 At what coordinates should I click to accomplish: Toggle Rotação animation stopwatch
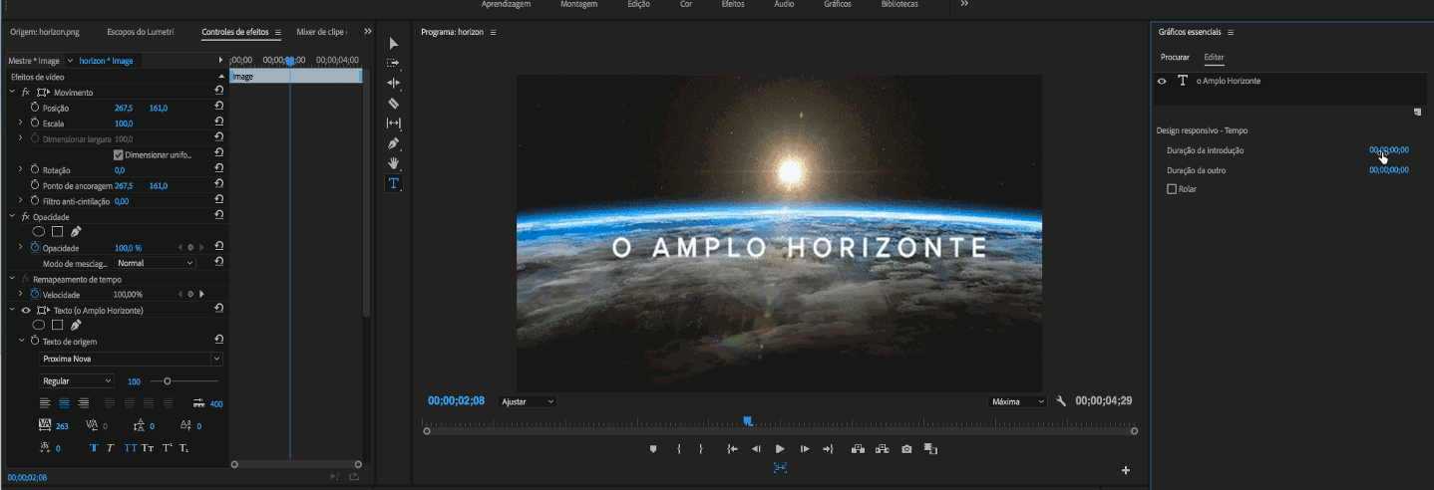click(35, 169)
